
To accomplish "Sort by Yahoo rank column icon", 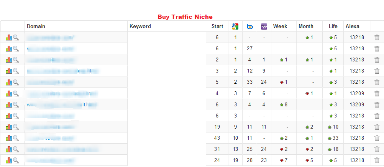I will (264, 26).
